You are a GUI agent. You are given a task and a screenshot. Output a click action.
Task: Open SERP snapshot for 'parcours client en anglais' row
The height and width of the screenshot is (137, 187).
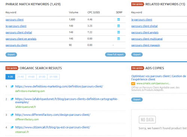point(119,39)
